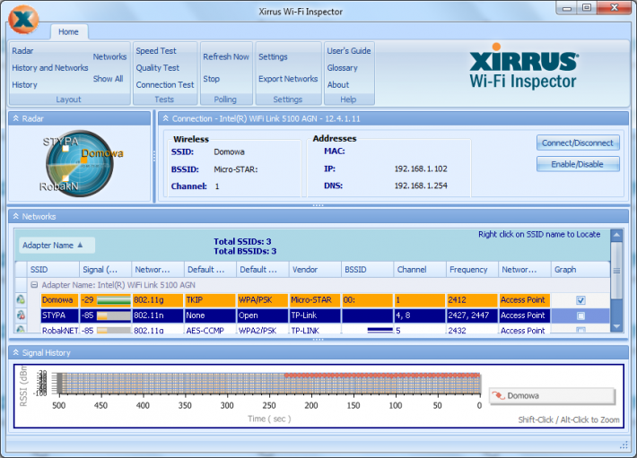This screenshot has height=458, width=637.
Task: Click Export Networks
Action: 288,79
